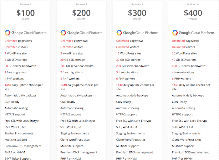
Task: Click "15 WordPress sites" in Business 3
Action: tap(129, 53)
